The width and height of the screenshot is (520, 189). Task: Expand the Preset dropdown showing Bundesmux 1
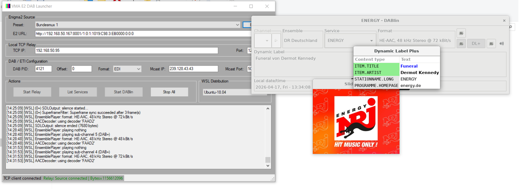click(x=138, y=25)
